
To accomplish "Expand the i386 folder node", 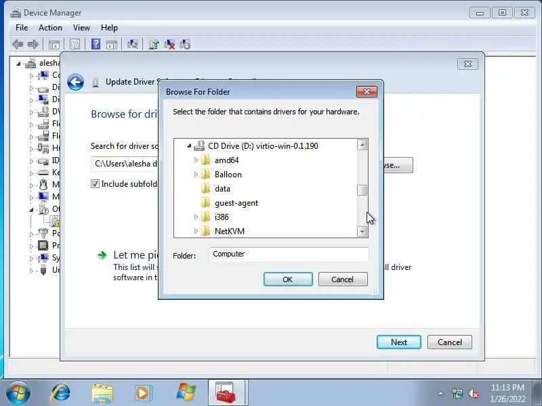I will [x=196, y=217].
